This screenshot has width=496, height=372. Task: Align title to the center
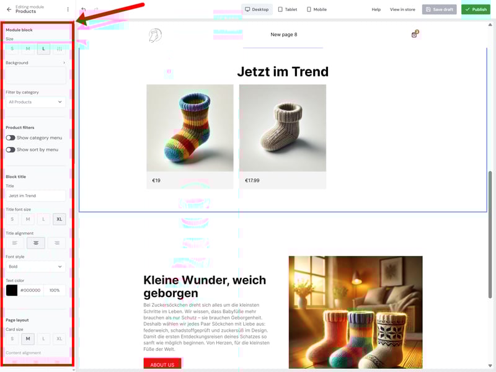[x=36, y=243]
